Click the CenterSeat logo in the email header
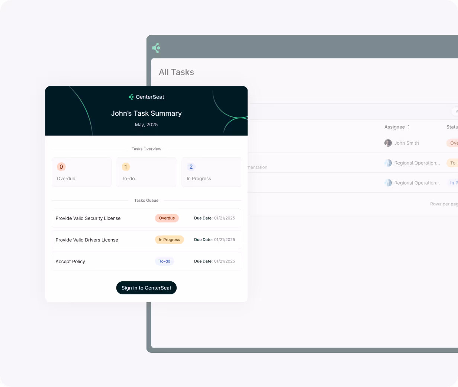Viewport: 458px width, 387px height. pos(146,97)
